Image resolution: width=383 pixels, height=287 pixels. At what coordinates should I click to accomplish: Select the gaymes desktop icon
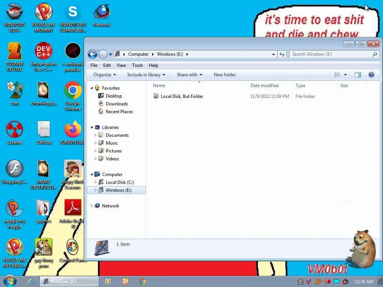[43, 212]
